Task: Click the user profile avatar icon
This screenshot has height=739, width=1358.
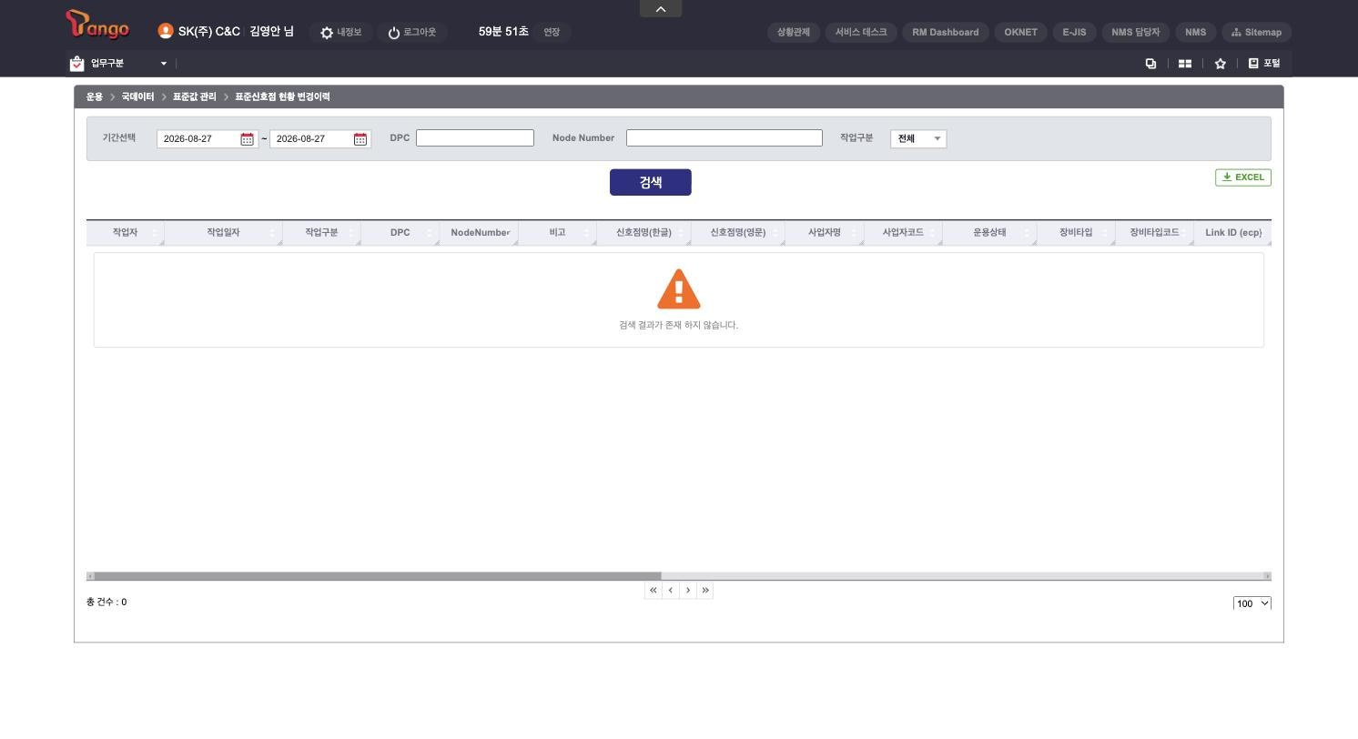Action: 166,31
